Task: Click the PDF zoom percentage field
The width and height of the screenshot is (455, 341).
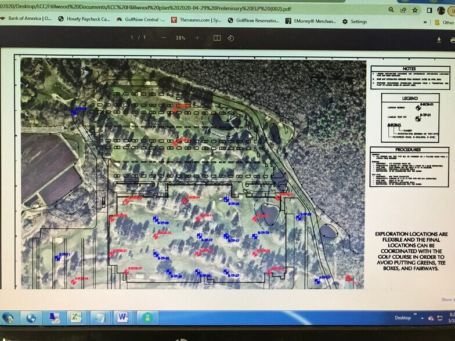Action: [180, 38]
